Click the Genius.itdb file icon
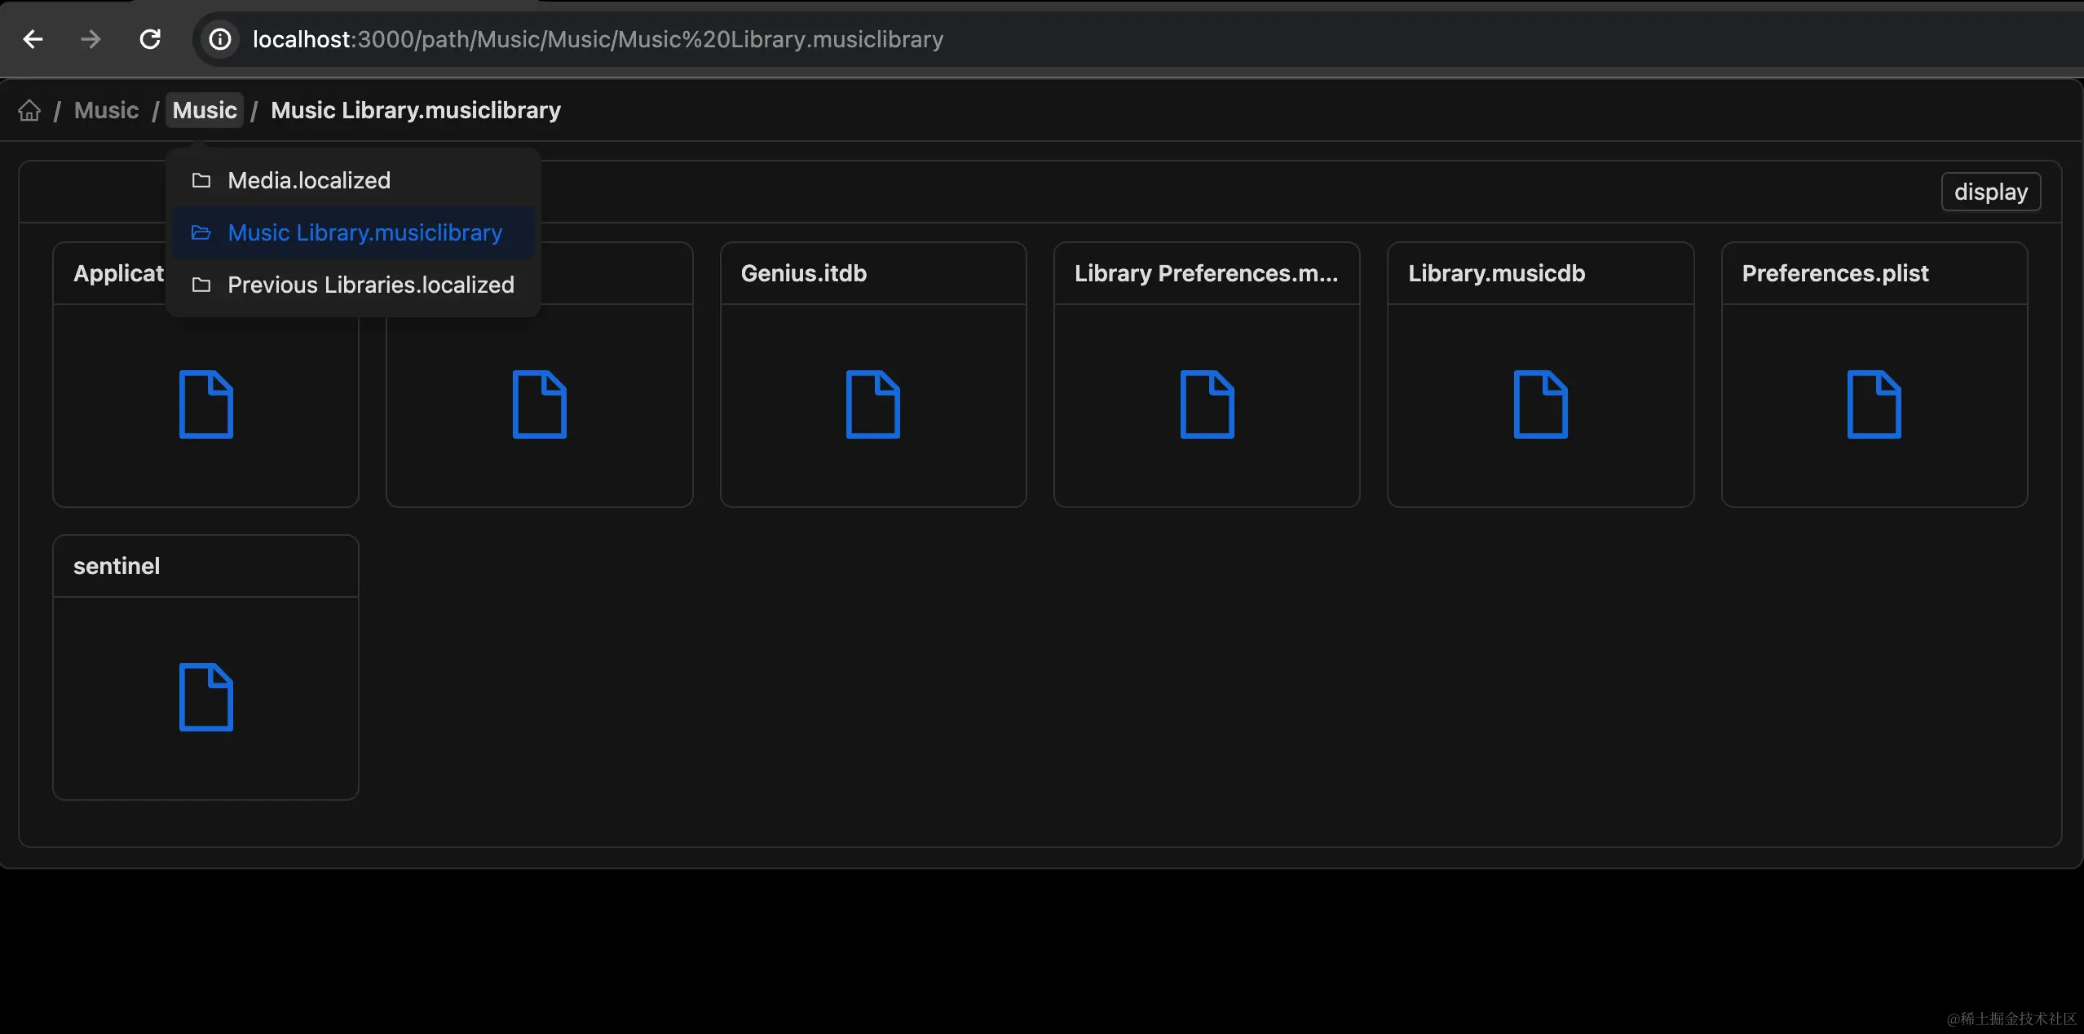Image resolution: width=2084 pixels, height=1034 pixels. (872, 404)
